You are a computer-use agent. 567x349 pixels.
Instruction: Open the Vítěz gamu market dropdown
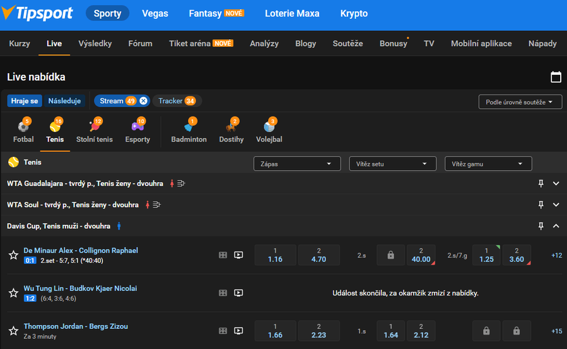tap(488, 164)
